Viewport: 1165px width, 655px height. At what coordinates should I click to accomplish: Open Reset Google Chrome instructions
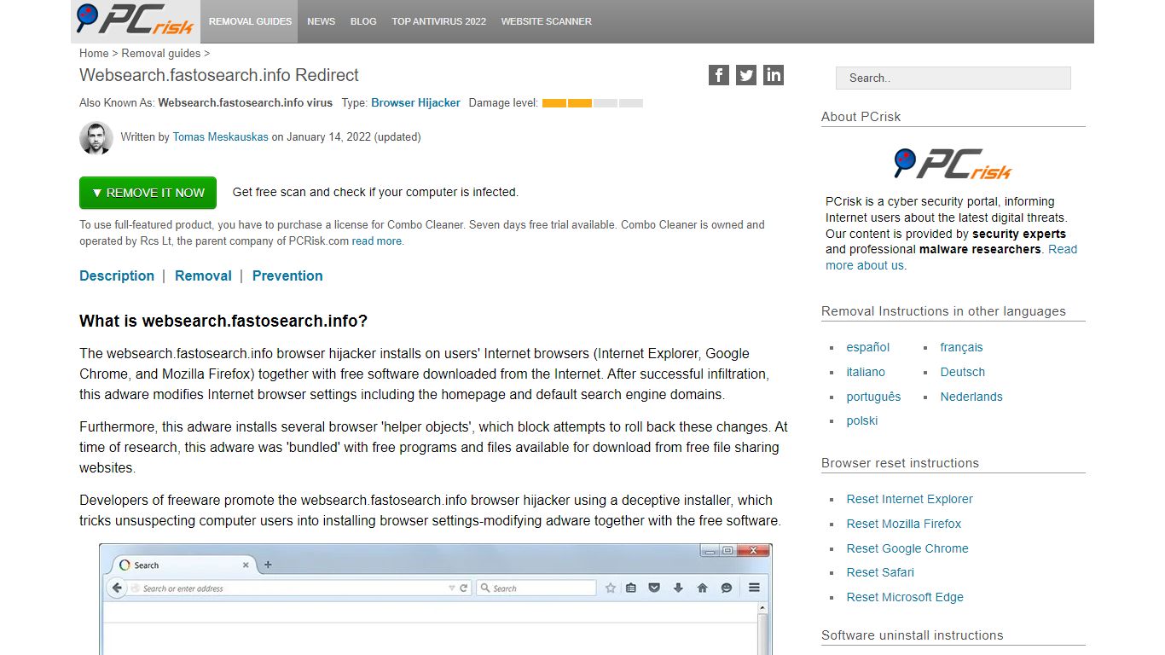[907, 548]
